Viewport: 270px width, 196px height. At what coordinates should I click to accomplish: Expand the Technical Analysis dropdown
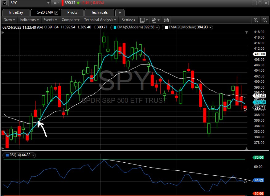(100, 20)
